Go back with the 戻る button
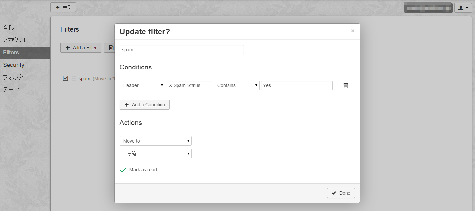This screenshot has width=475, height=211. click(63, 7)
